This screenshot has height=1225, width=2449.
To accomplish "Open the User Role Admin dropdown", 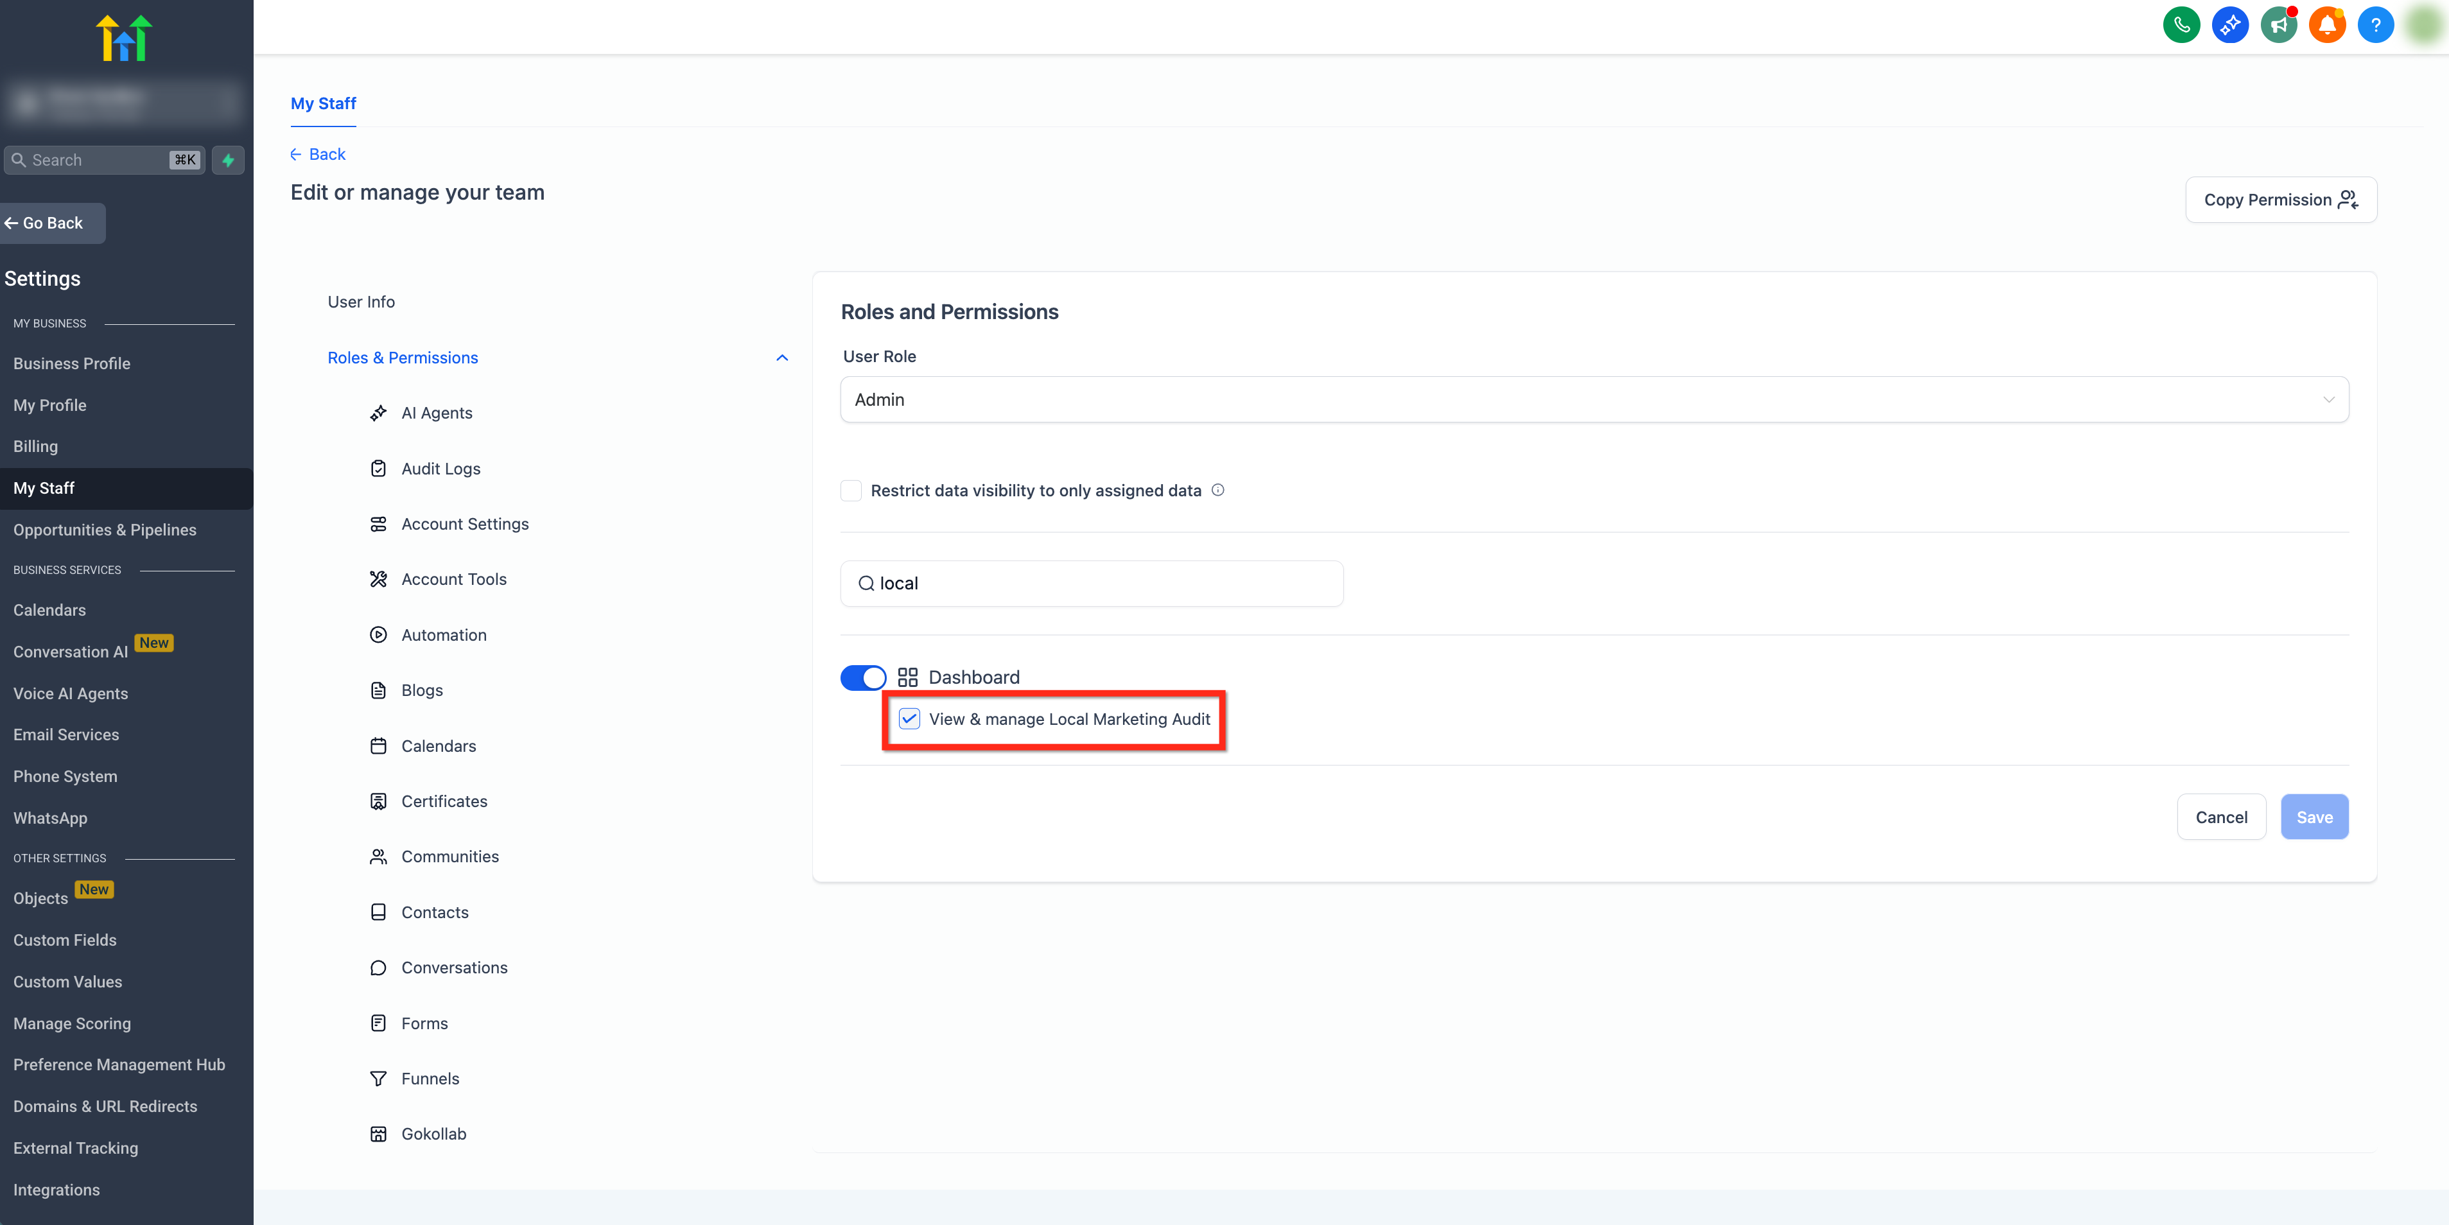I will pos(1593,399).
